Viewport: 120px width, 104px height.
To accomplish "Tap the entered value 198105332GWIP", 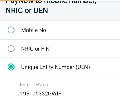I will 41,93.
